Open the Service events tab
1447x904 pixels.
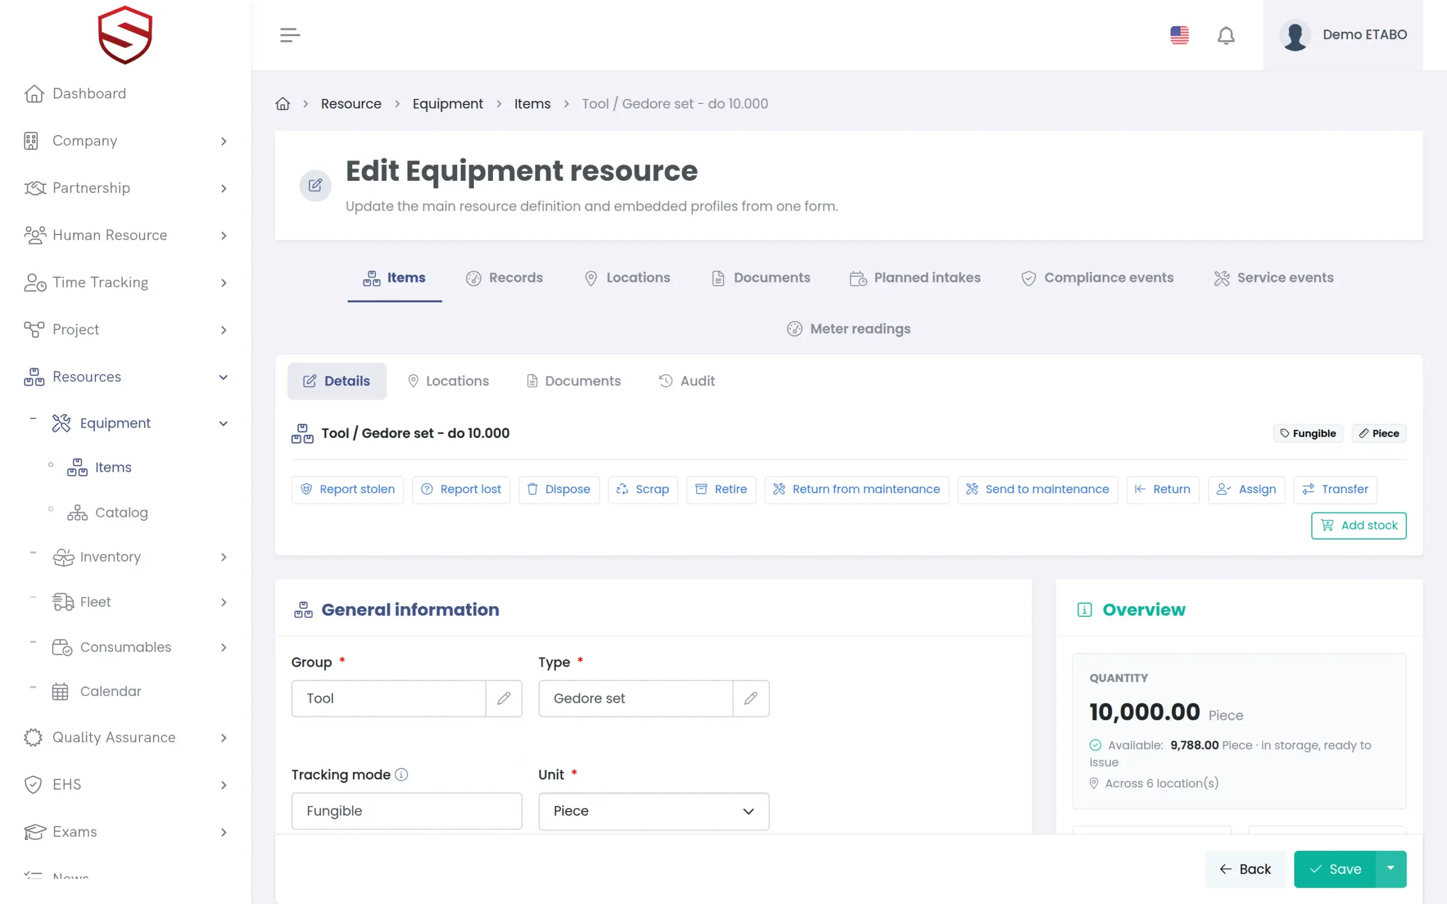tap(1273, 278)
